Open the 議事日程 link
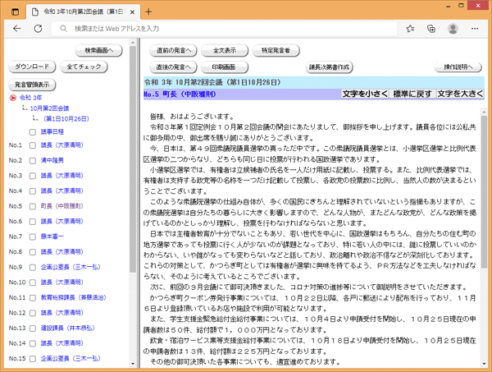The width and height of the screenshot is (492, 372). pos(52,132)
